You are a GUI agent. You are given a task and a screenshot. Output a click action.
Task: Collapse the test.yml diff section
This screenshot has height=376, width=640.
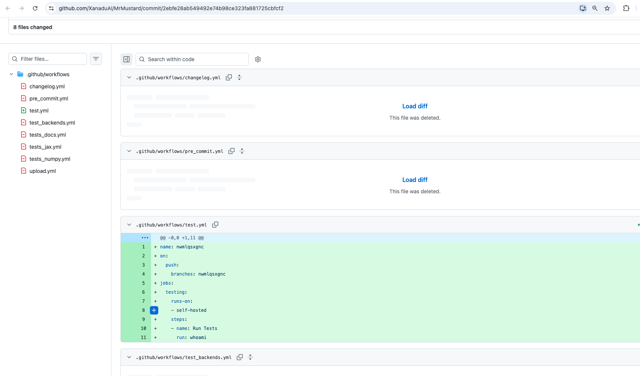129,225
